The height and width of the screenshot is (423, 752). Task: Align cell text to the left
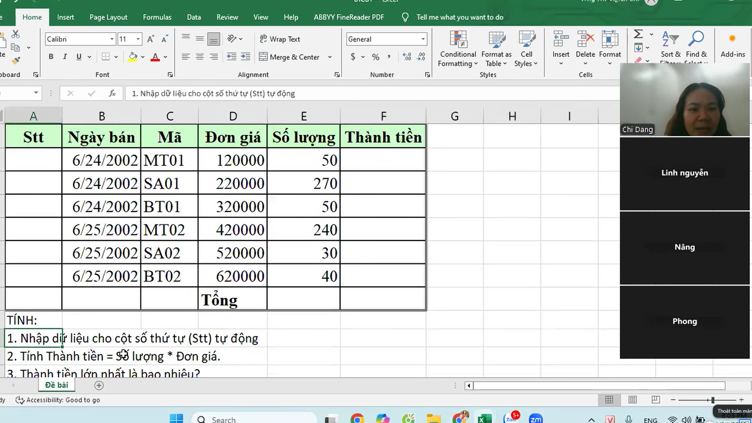pyautogui.click(x=186, y=57)
